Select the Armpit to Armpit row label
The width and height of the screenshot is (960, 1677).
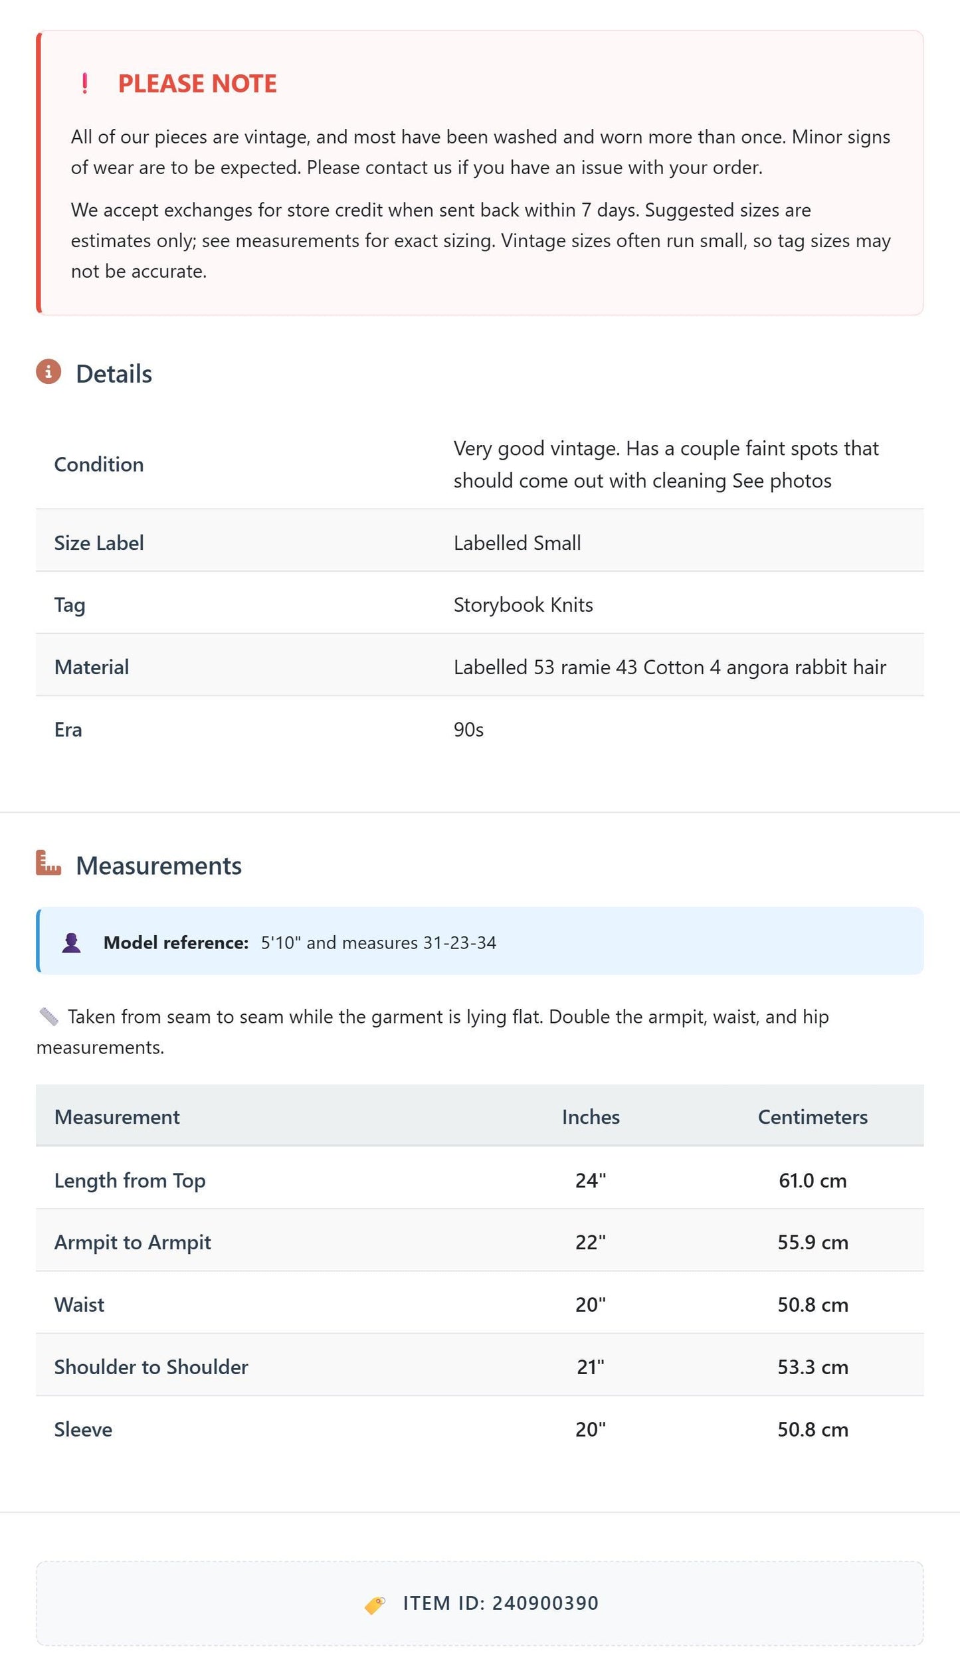[133, 1242]
